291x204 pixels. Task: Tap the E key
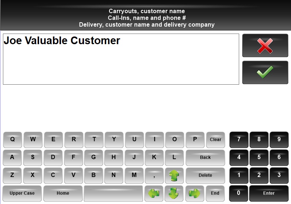pyautogui.click(x=53, y=140)
